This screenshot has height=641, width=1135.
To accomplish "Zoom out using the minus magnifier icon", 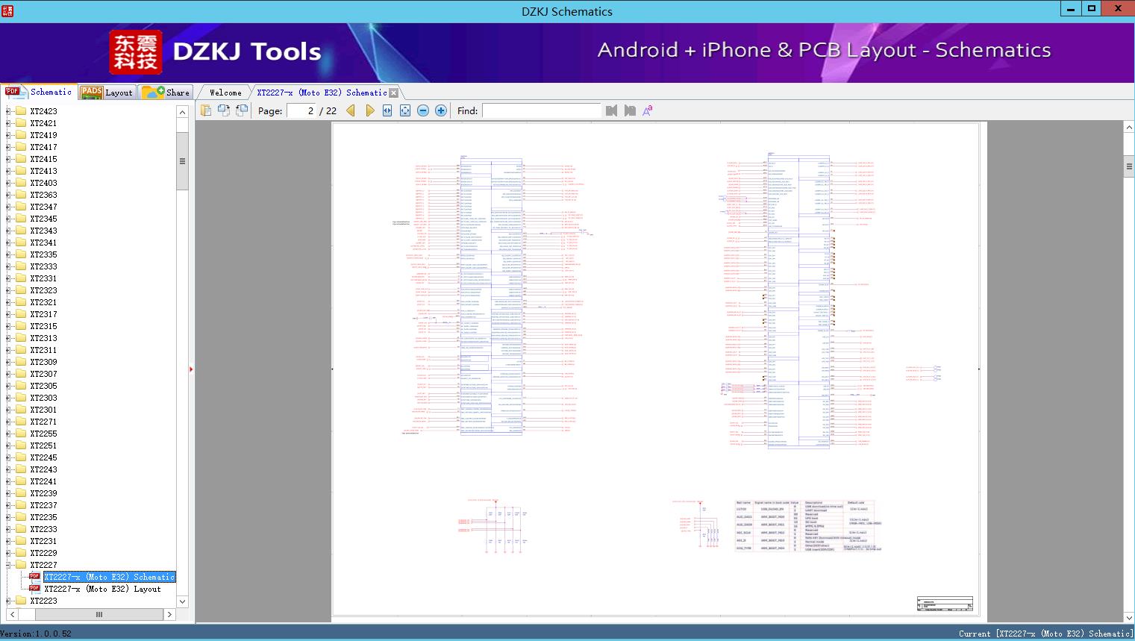I will coord(422,110).
